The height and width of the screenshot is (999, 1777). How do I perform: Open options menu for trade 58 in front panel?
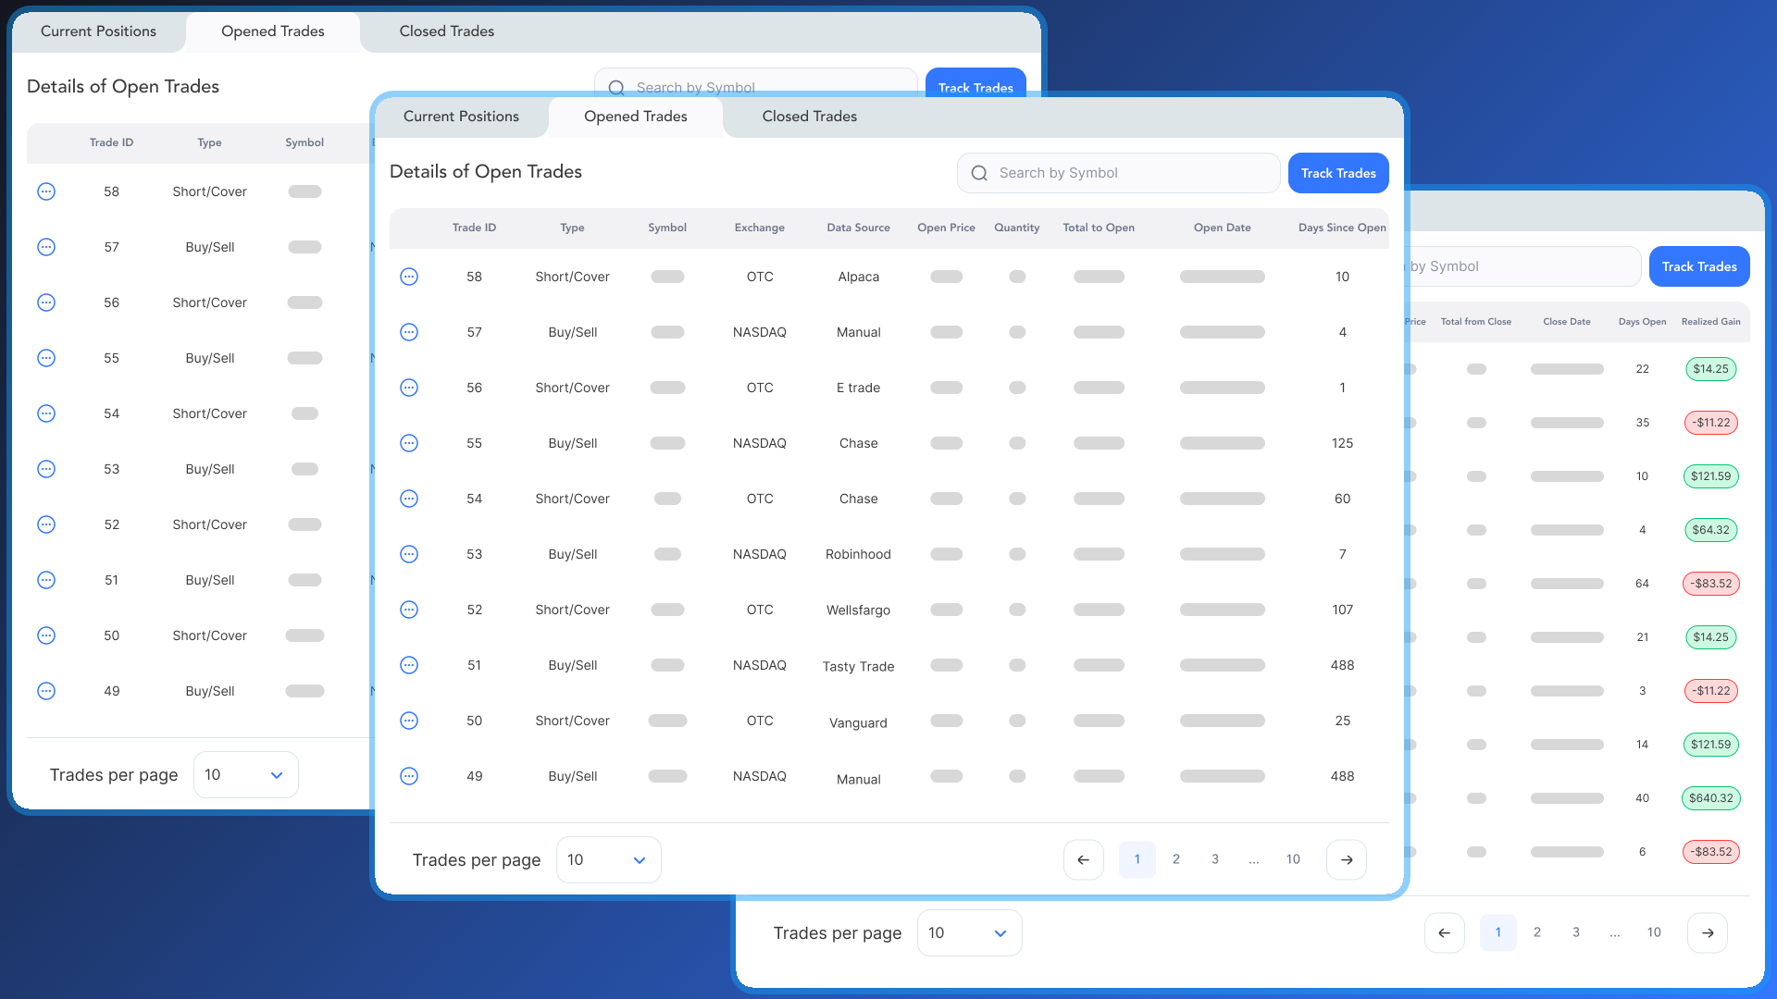tap(409, 277)
